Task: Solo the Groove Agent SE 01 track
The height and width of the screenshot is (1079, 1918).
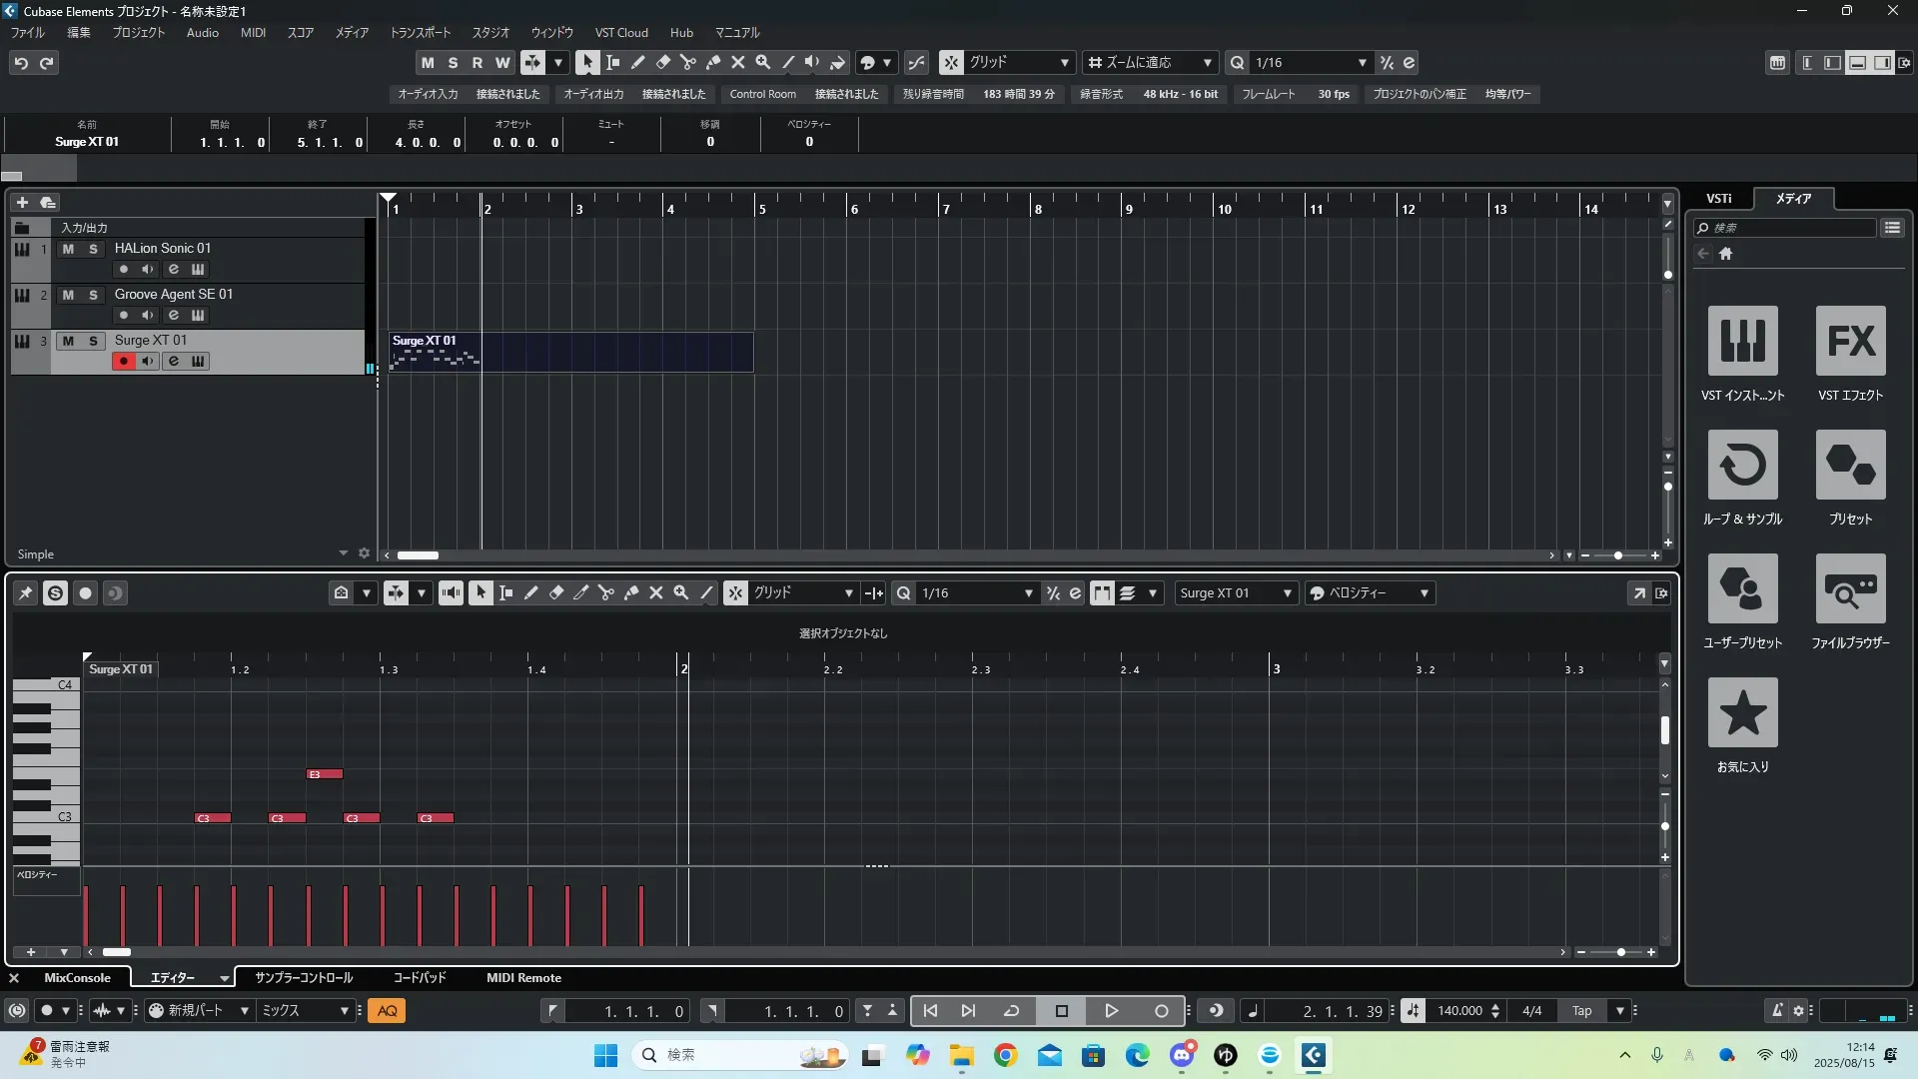Action: [x=93, y=295]
